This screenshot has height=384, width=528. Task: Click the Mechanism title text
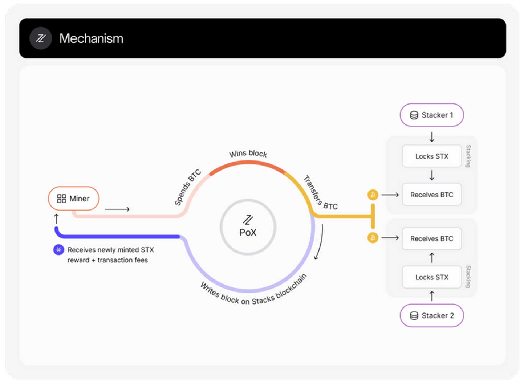[x=91, y=38]
